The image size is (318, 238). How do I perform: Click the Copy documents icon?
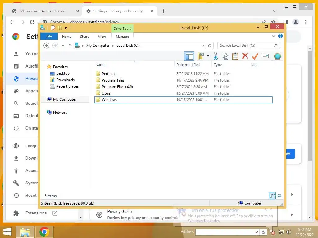click(x=225, y=56)
